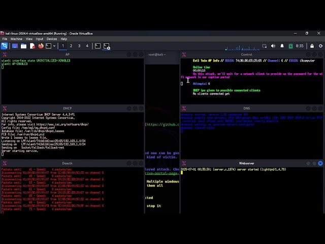Click the xterm icon on DHCP window
Viewport: 325px width, 244px height.
pyautogui.click(x=5, y=108)
